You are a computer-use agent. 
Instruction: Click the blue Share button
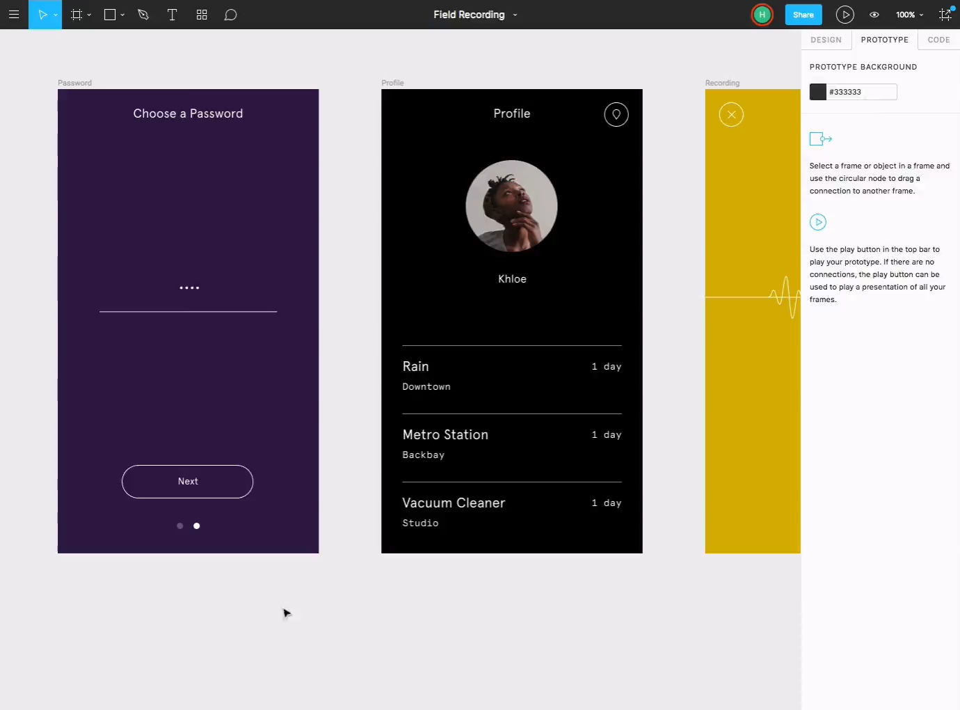click(803, 15)
